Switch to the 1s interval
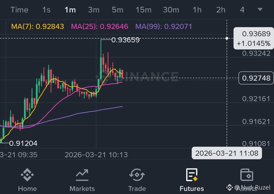 click(46, 10)
